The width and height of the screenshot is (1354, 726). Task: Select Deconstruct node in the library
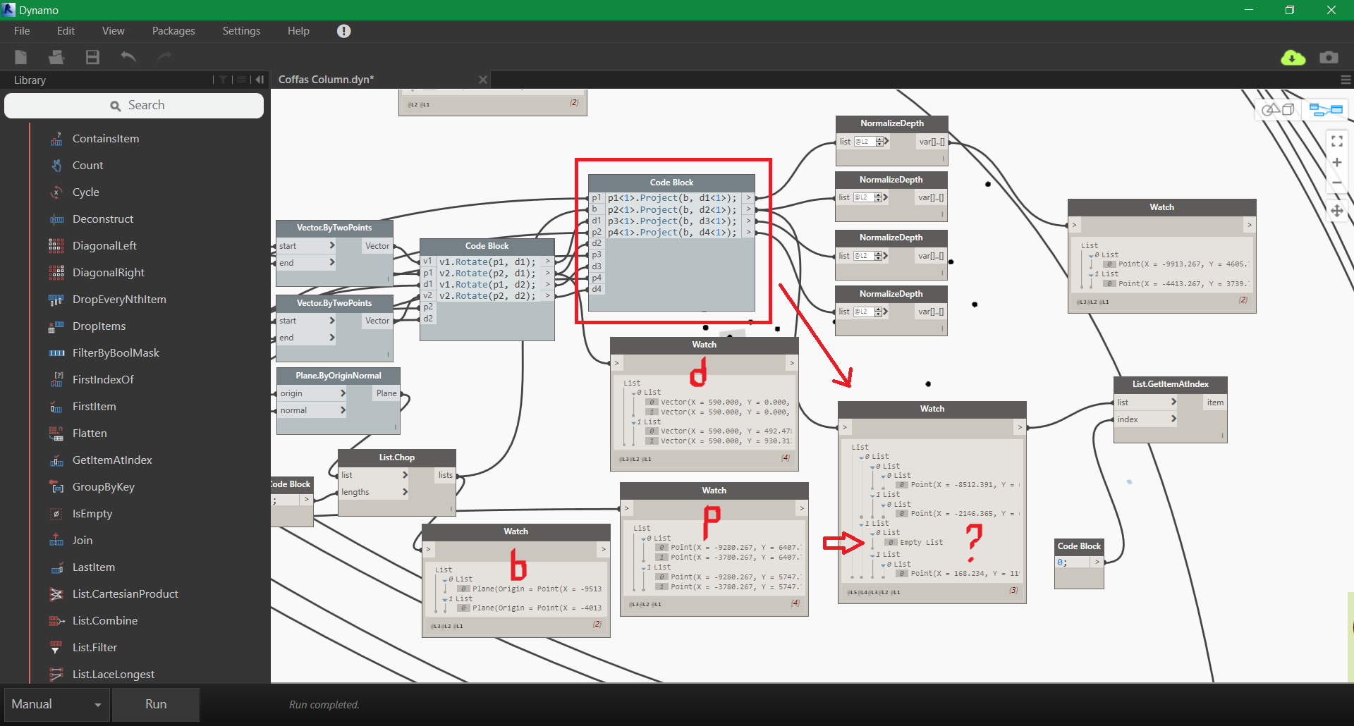click(102, 219)
